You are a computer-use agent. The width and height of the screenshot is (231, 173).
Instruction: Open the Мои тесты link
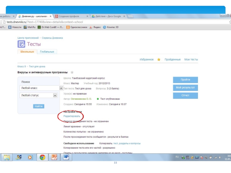[191, 59]
